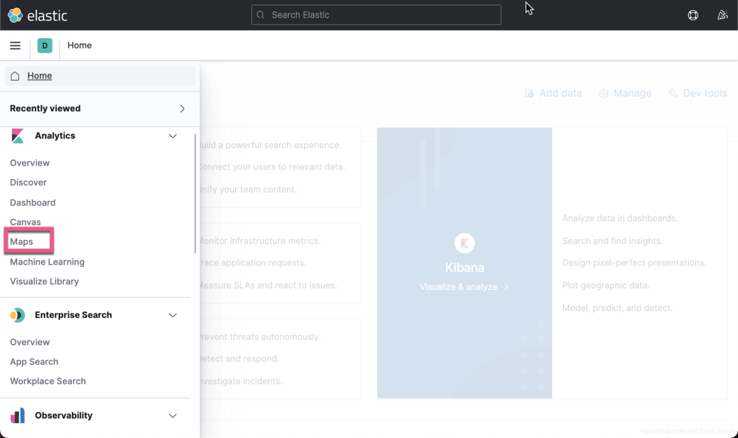The height and width of the screenshot is (438, 738).
Task: Click 'Investigate incidents.' text
Action: [x=241, y=381]
